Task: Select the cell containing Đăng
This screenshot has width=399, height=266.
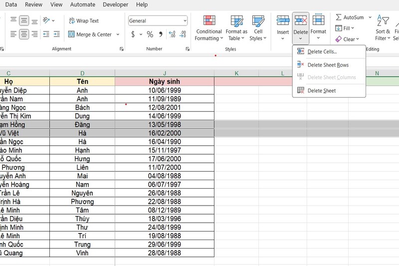Action: point(82,124)
